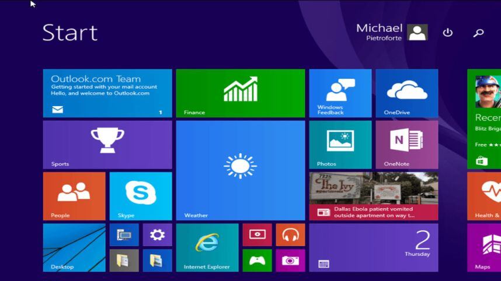Open the People tile
This screenshot has width=501, height=281.
74,195
